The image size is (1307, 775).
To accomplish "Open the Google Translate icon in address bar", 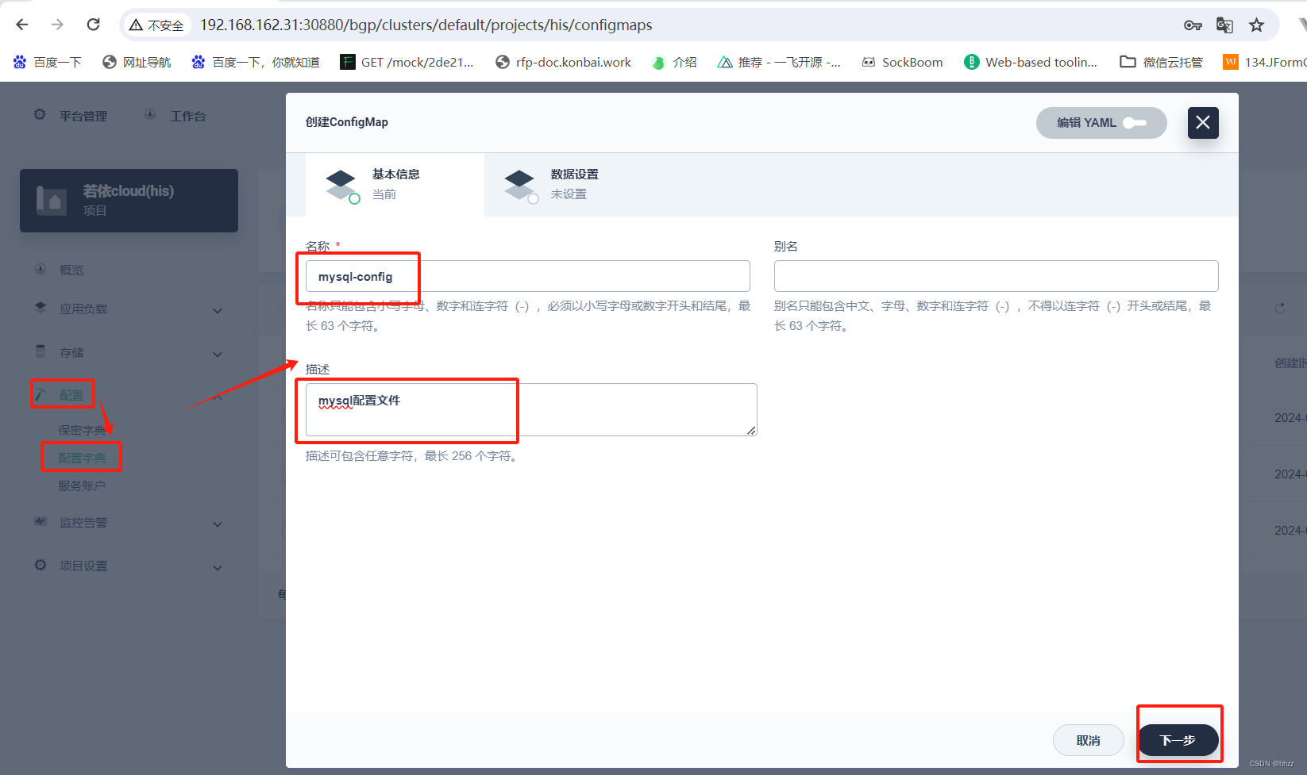I will tap(1224, 25).
